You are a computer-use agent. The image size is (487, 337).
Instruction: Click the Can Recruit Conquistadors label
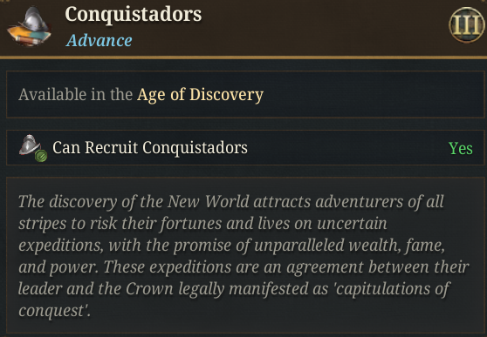(150, 147)
